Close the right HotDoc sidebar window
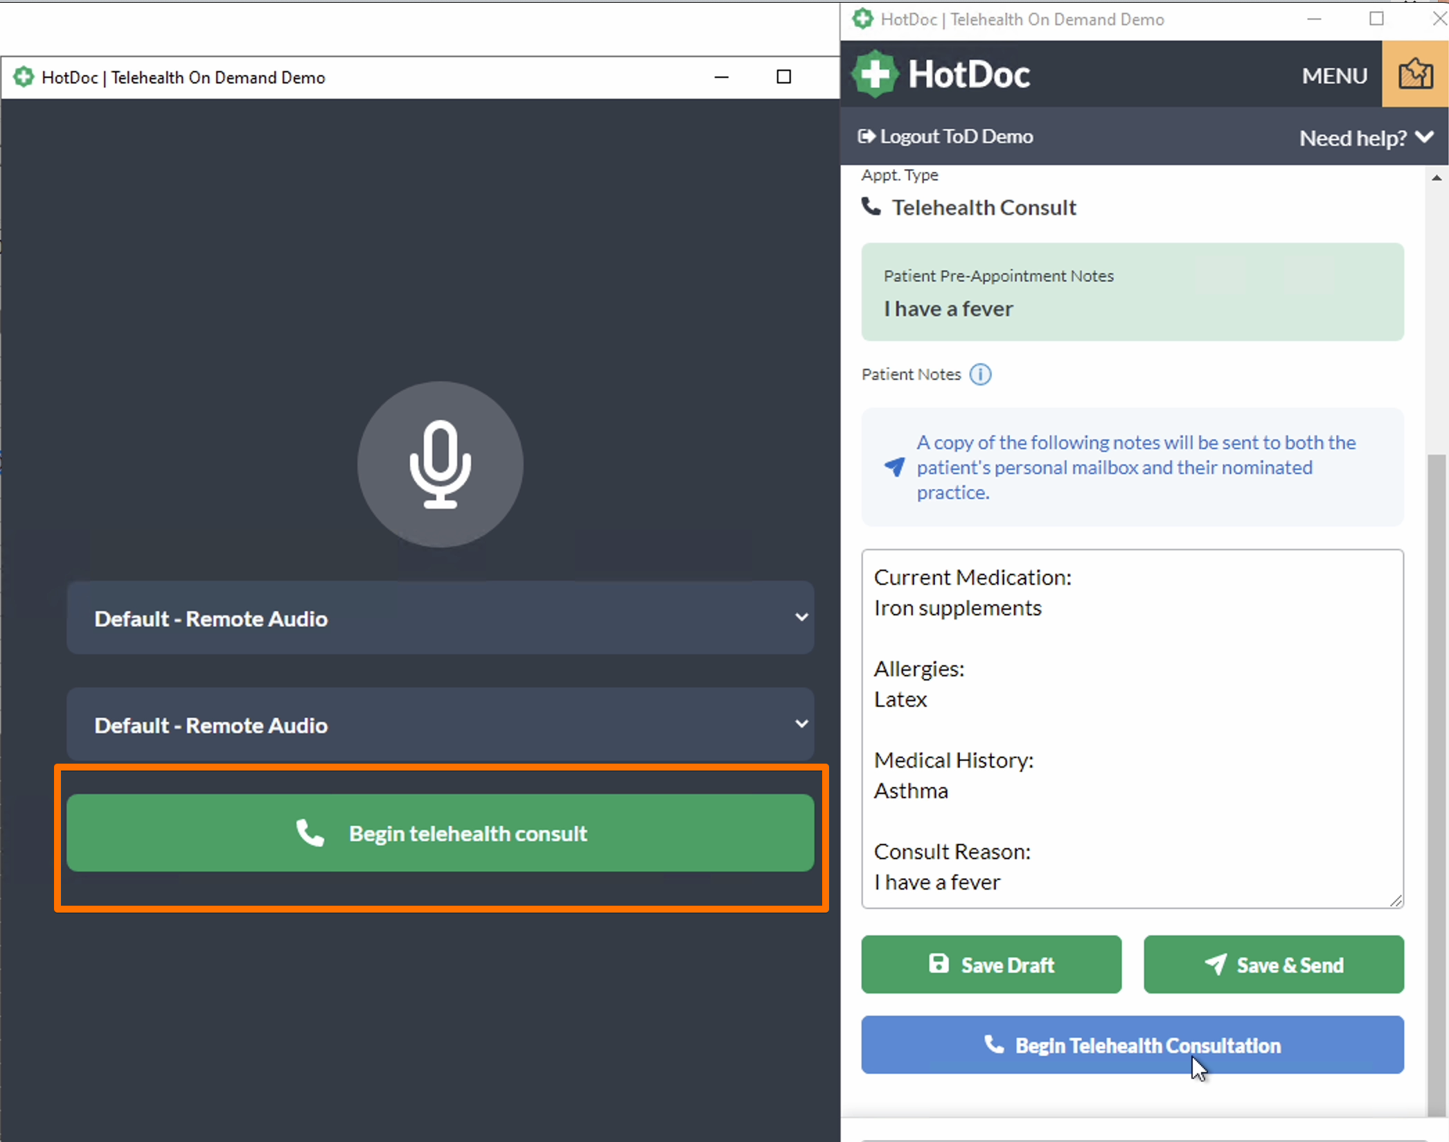The height and width of the screenshot is (1142, 1449). [1439, 19]
